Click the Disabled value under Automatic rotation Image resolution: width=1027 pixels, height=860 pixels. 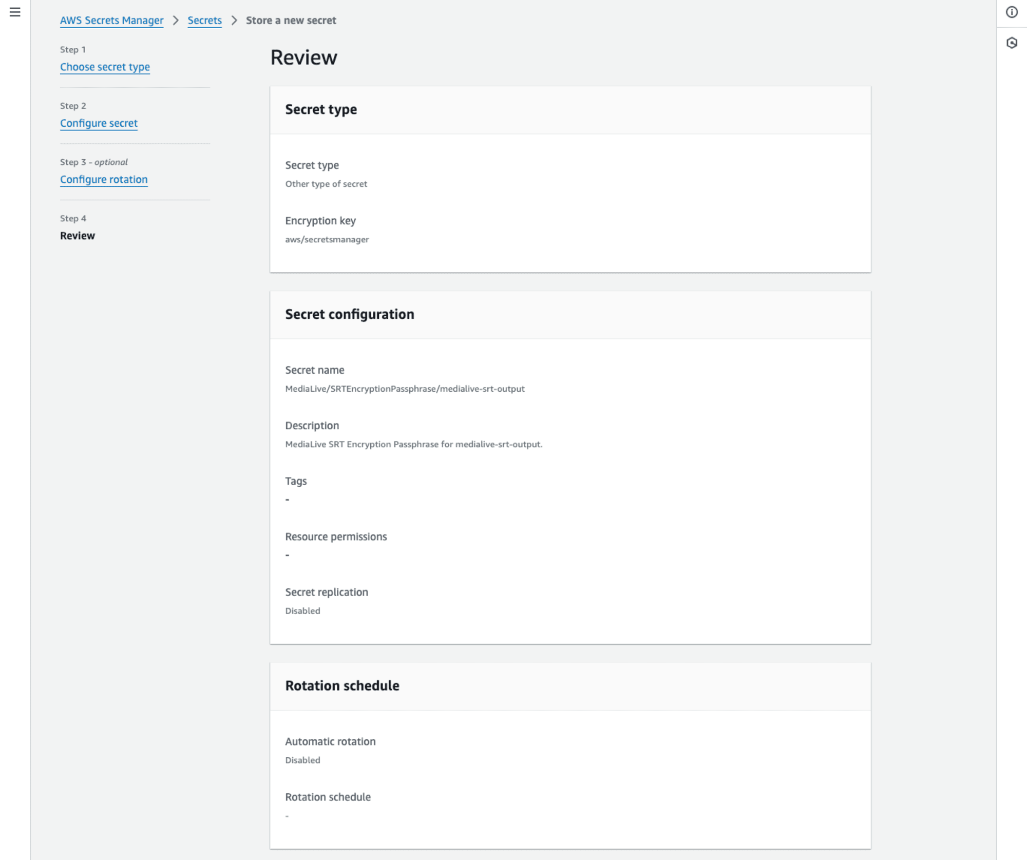[302, 760]
